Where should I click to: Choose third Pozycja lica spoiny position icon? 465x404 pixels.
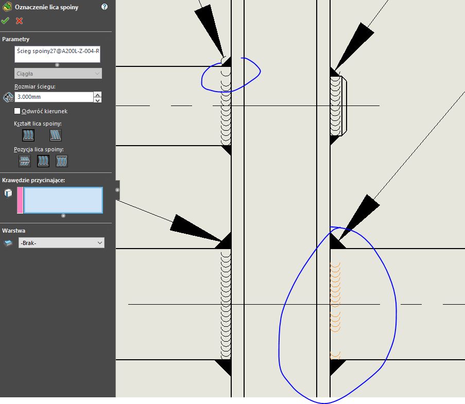tap(62, 161)
